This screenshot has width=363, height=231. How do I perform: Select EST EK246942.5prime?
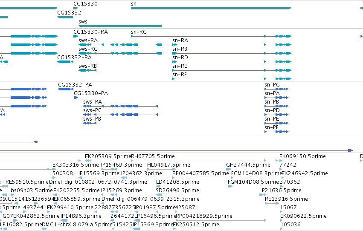tap(283, 178)
